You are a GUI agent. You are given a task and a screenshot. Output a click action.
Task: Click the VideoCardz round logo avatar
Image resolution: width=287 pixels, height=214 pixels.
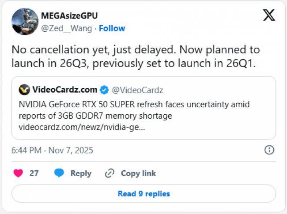tap(25, 90)
